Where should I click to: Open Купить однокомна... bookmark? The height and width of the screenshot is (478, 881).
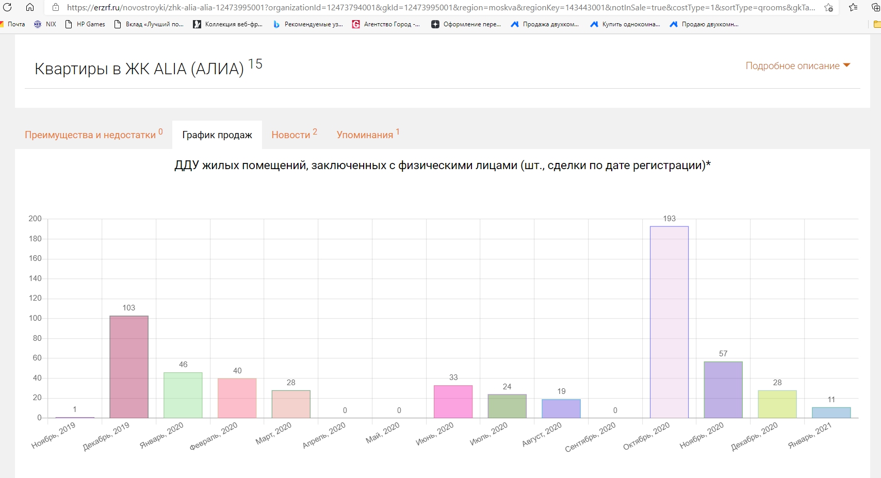[x=625, y=24]
